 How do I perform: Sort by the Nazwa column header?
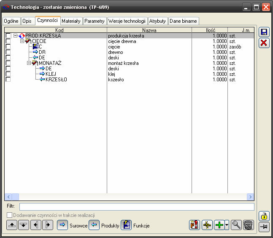coord(149,30)
